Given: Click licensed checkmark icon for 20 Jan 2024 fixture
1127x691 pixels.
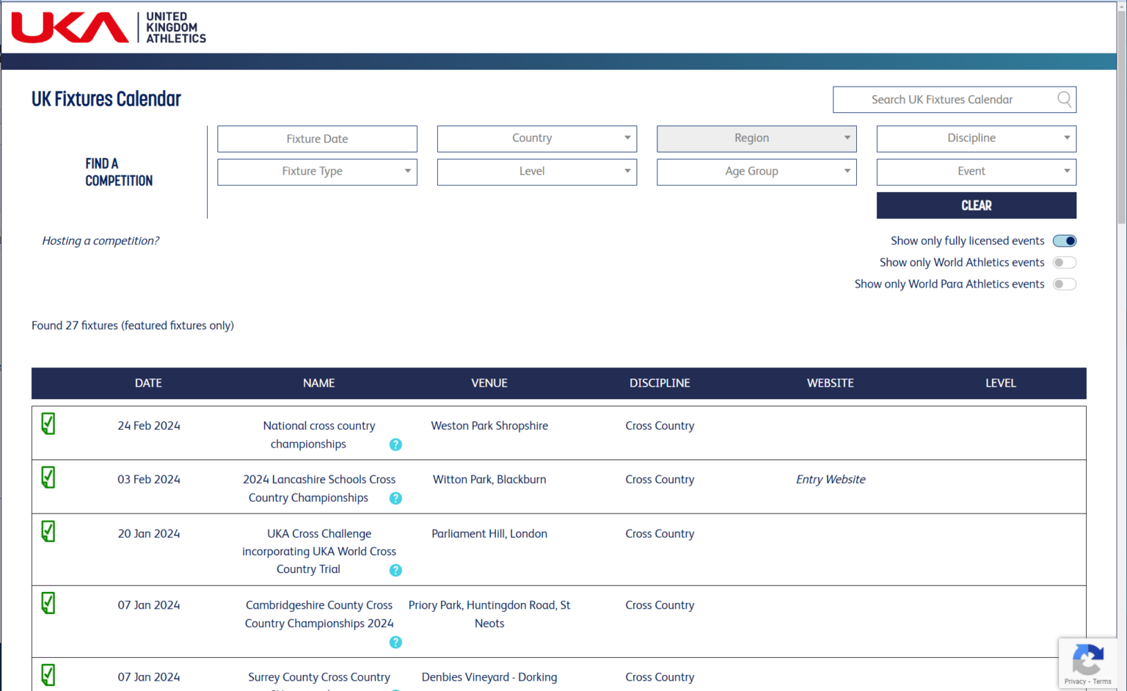Looking at the screenshot, I should click(x=48, y=532).
